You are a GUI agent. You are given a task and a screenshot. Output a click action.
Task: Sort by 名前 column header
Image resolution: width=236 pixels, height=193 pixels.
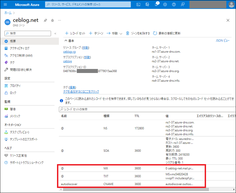pyautogui.click(x=64, y=116)
